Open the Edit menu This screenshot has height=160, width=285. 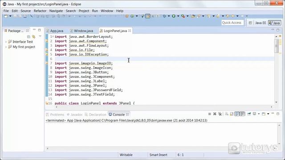[x=15, y=11]
